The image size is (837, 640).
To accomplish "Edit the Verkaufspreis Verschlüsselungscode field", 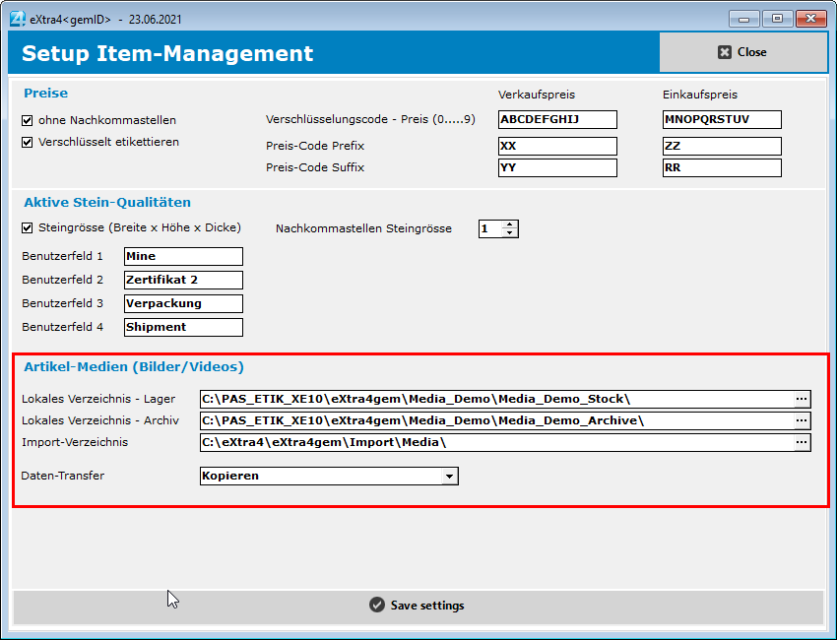I will (557, 120).
